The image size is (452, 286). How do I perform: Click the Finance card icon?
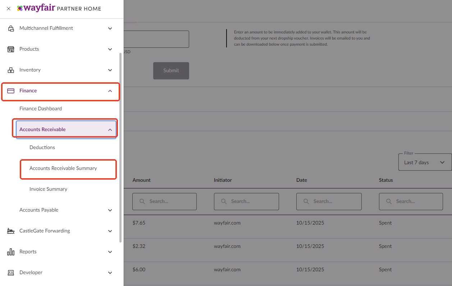(11, 91)
